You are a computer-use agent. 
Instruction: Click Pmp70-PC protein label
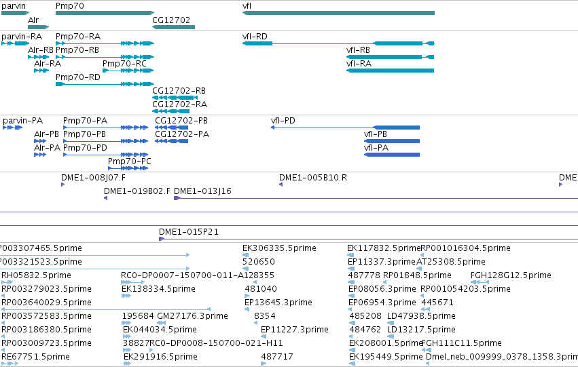click(129, 161)
